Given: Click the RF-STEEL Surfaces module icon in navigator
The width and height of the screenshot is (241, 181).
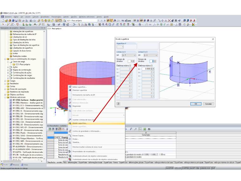Looking at the screenshot, I should 11,100.
